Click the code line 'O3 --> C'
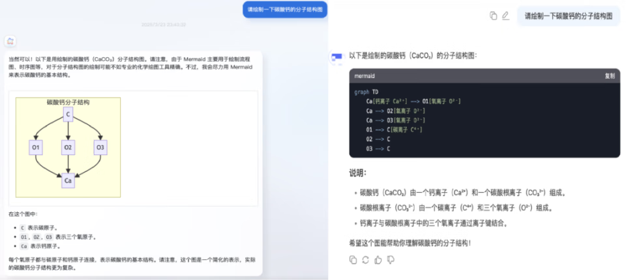626x280 pixels. 378,148
